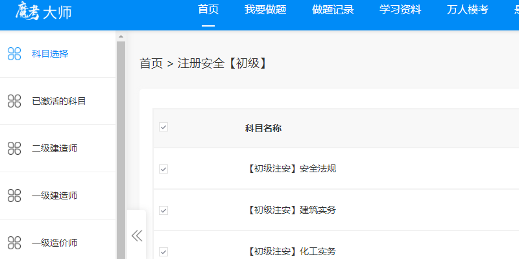Open the 万人模考 tab
The image size is (519, 259).
point(467,10)
